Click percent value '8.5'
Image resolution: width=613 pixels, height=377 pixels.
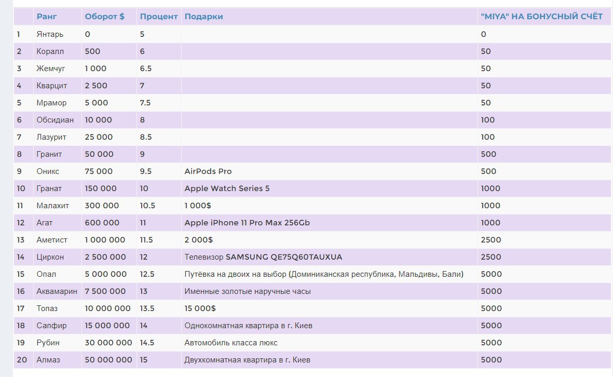click(145, 137)
